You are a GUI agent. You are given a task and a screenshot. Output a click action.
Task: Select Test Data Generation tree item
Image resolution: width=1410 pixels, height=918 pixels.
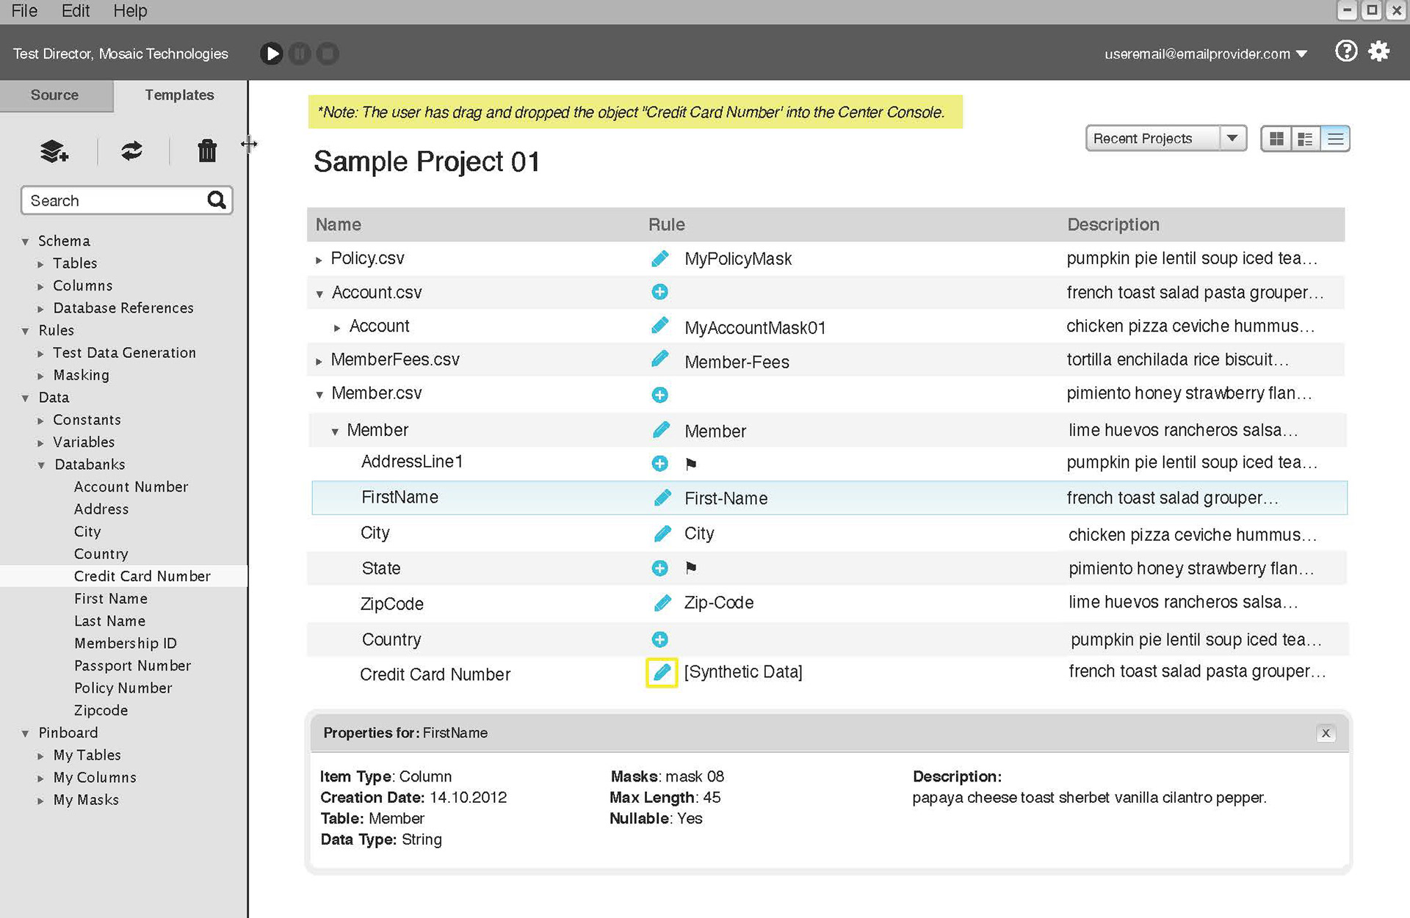point(125,353)
